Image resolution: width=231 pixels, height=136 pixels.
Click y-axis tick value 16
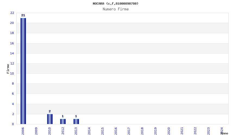point(12,43)
